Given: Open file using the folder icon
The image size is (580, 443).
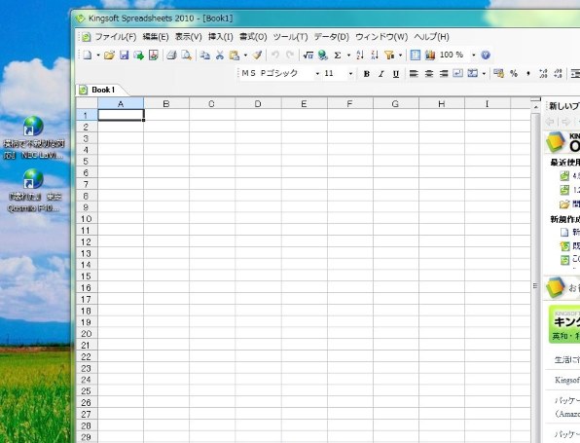Looking at the screenshot, I should 109,55.
